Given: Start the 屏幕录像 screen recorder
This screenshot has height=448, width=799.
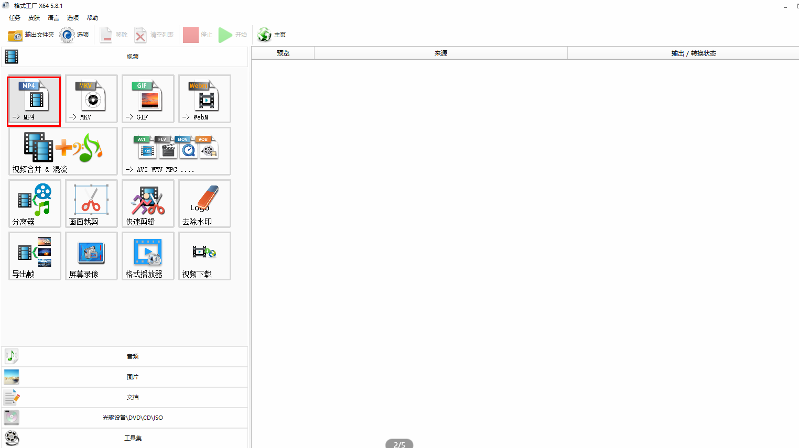Looking at the screenshot, I should [x=91, y=256].
